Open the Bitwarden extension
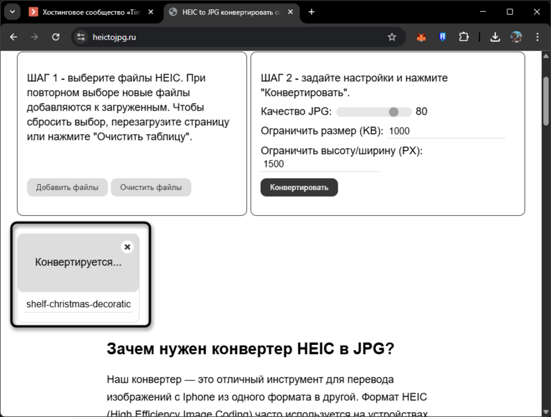The width and height of the screenshot is (551, 417). pos(442,38)
